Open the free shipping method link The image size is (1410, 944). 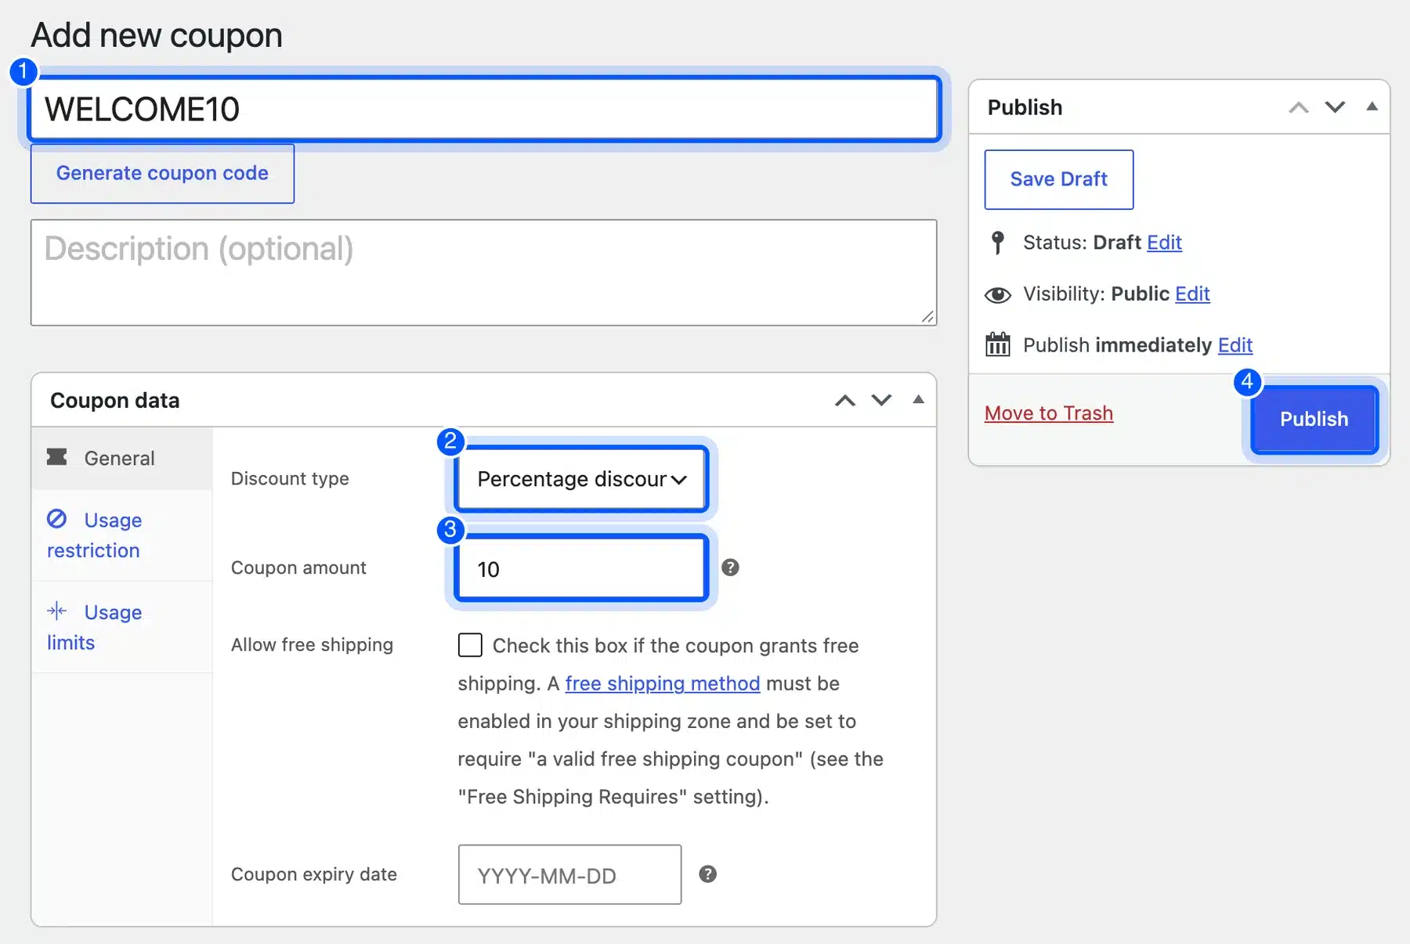[663, 683]
